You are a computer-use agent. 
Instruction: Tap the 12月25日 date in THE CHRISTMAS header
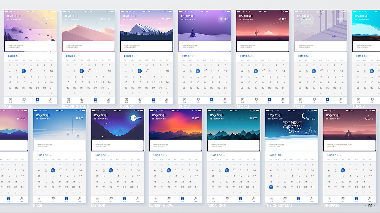pos(275,115)
